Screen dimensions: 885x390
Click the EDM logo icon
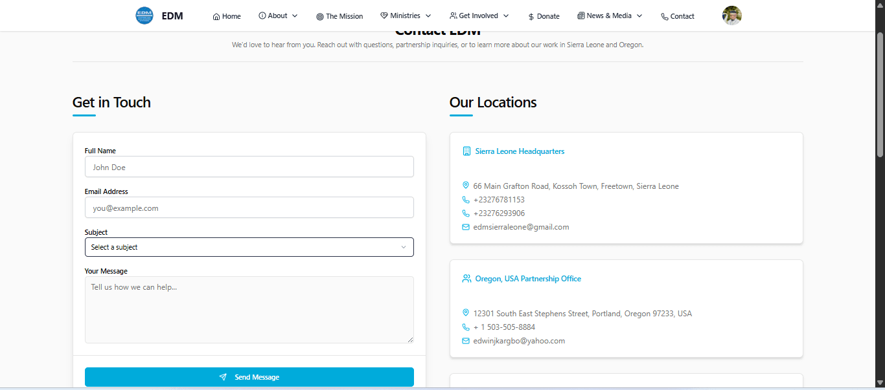pyautogui.click(x=144, y=16)
